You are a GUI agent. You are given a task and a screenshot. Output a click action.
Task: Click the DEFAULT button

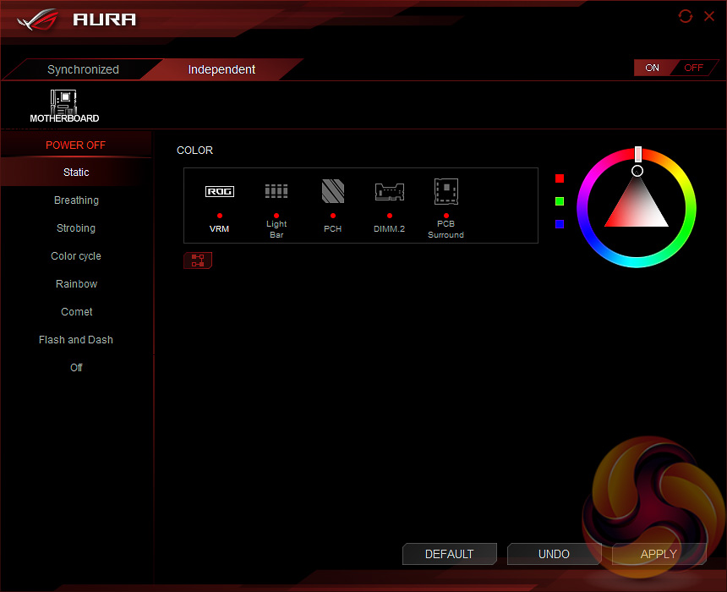(x=449, y=554)
